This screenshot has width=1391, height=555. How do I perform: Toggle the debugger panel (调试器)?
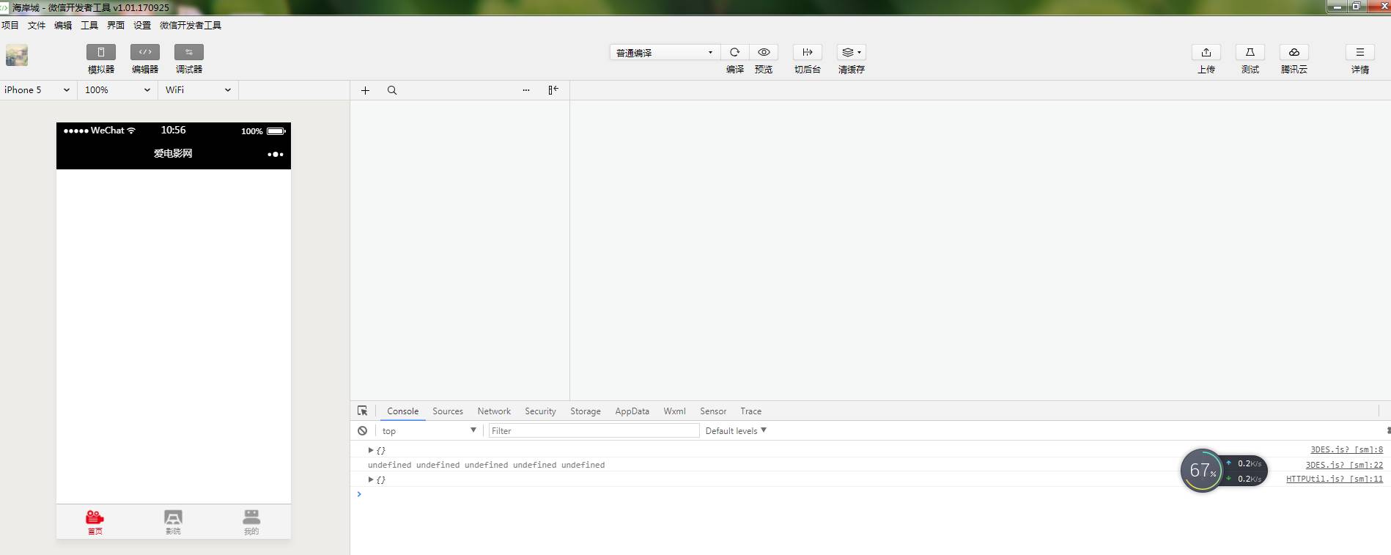click(x=189, y=52)
